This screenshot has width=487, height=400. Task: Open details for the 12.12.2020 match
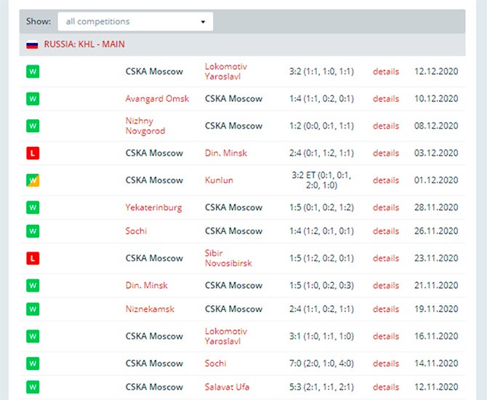pos(386,71)
